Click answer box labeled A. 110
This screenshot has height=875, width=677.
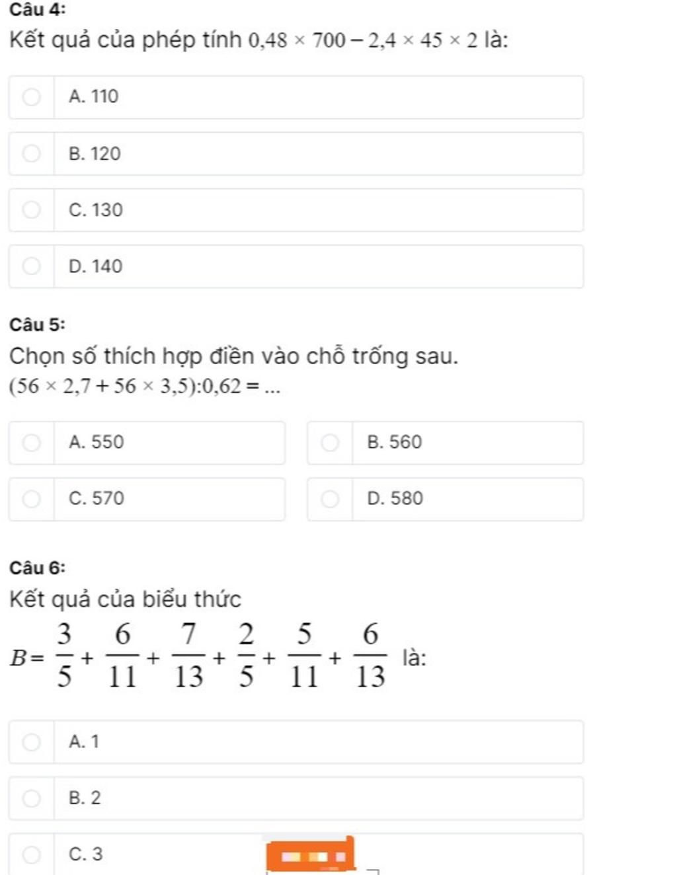[x=296, y=97]
